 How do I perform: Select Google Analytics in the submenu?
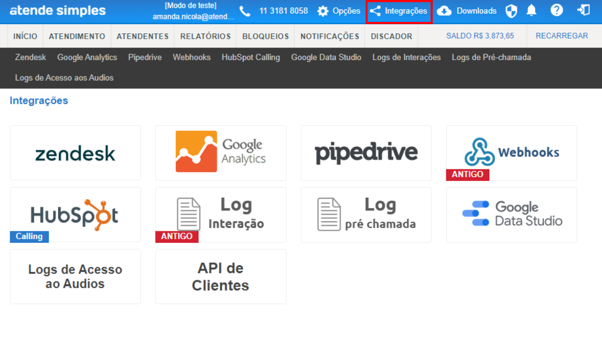coord(87,57)
